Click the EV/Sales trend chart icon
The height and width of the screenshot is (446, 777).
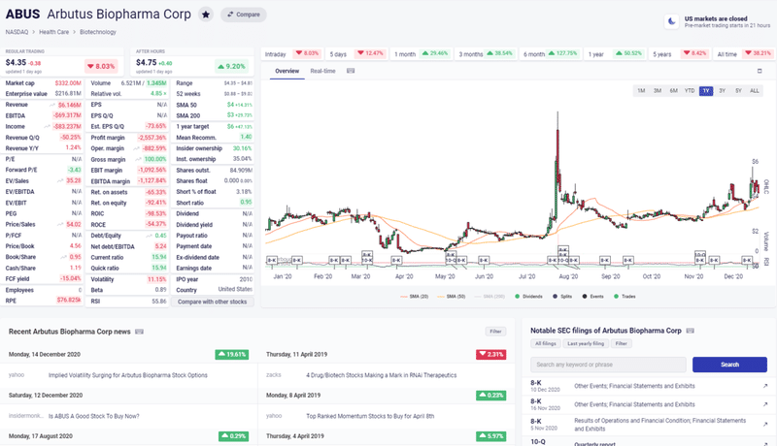click(60, 181)
